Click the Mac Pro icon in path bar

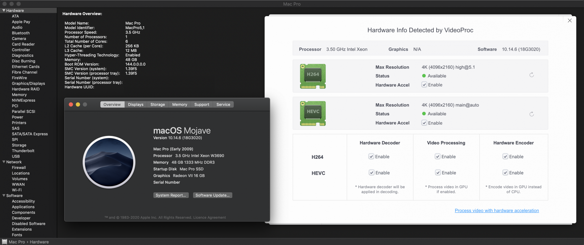(4, 242)
